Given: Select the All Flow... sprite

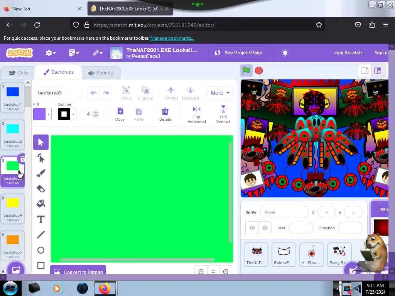Looking at the screenshot, I should (x=311, y=254).
